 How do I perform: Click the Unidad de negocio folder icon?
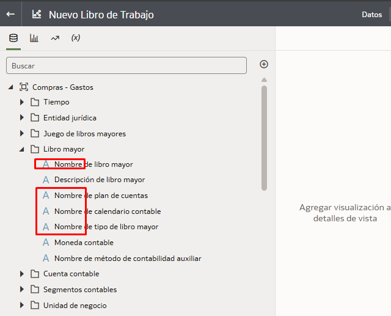click(x=35, y=306)
